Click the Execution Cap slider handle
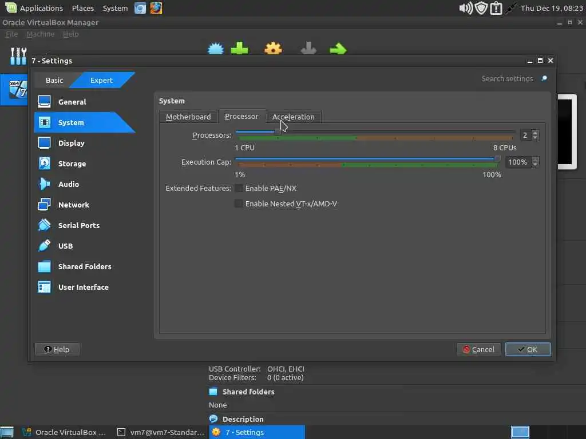This screenshot has height=439, width=586. click(x=497, y=158)
